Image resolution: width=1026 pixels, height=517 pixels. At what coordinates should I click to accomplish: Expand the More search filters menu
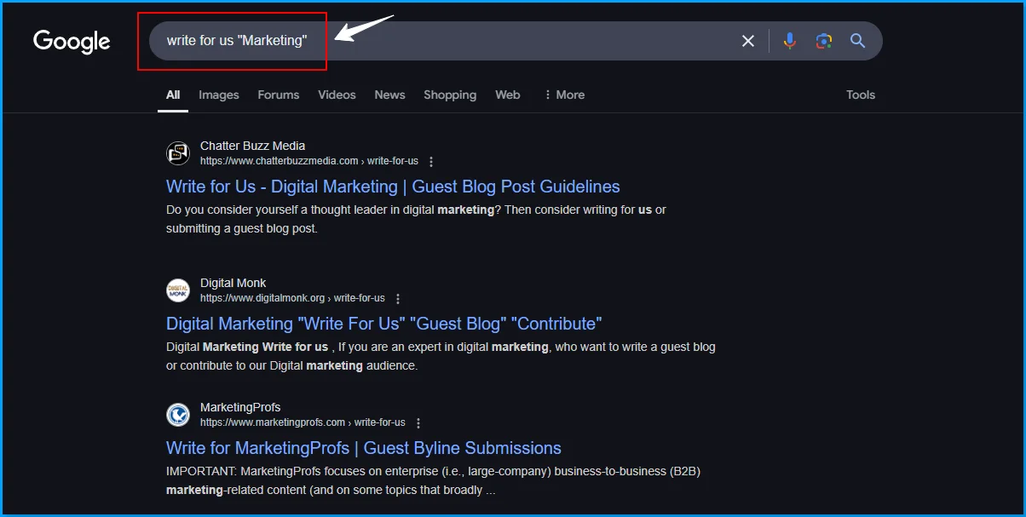click(x=564, y=95)
